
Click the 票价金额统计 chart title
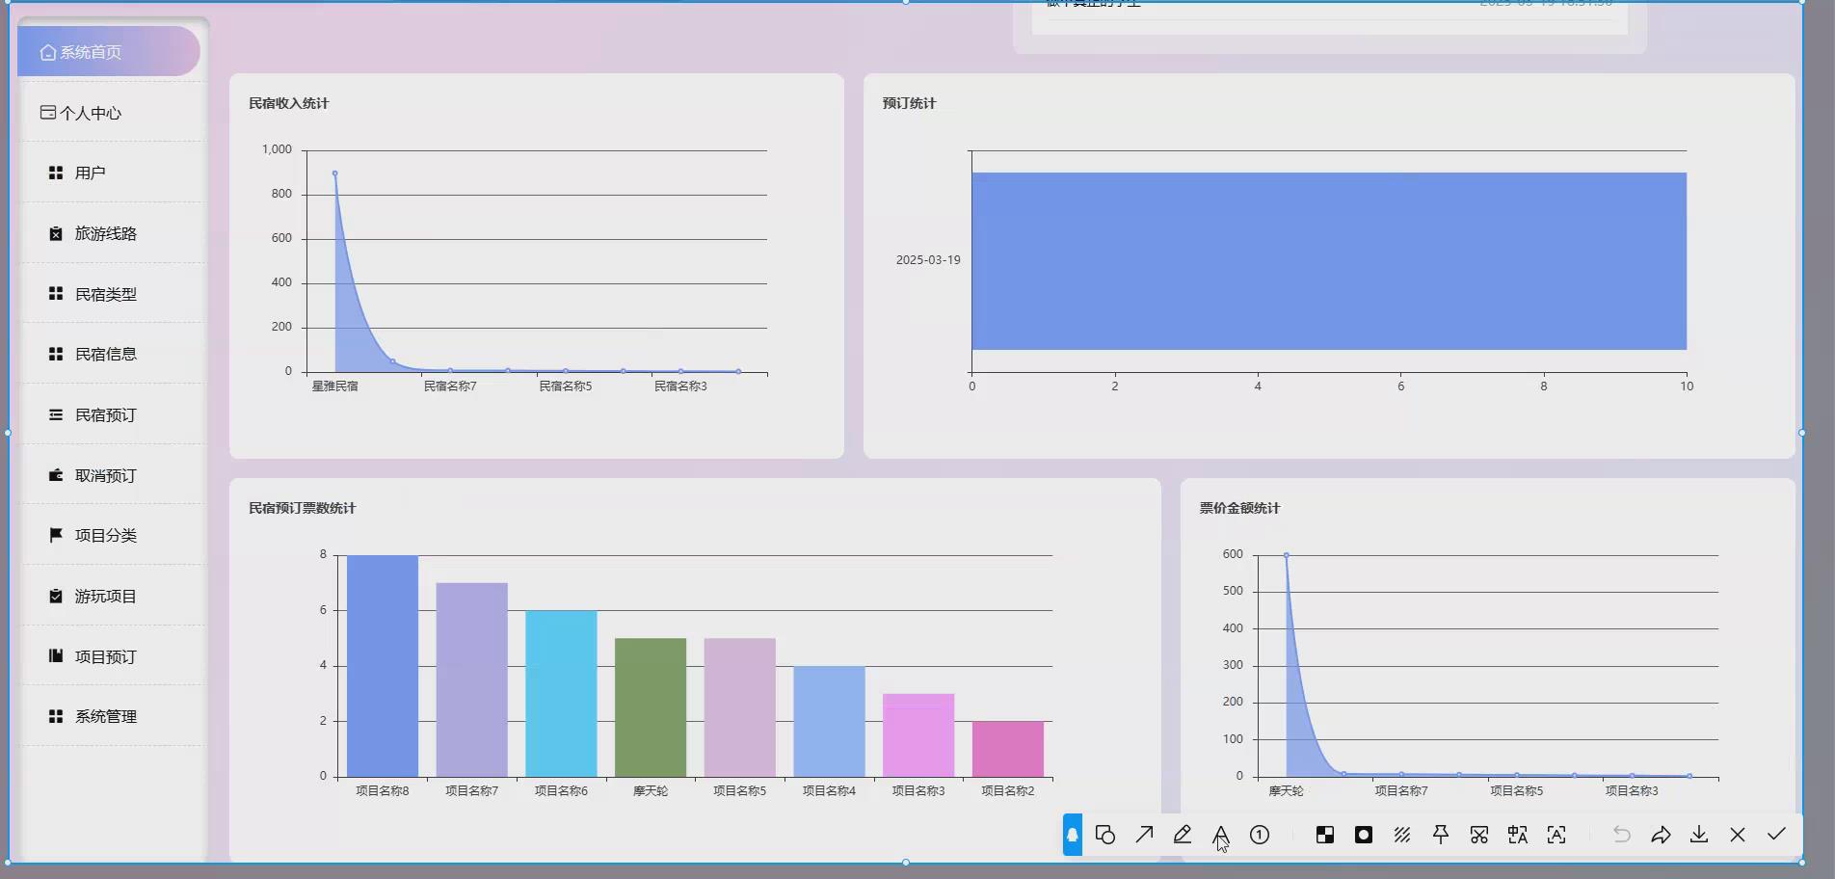1239,508
